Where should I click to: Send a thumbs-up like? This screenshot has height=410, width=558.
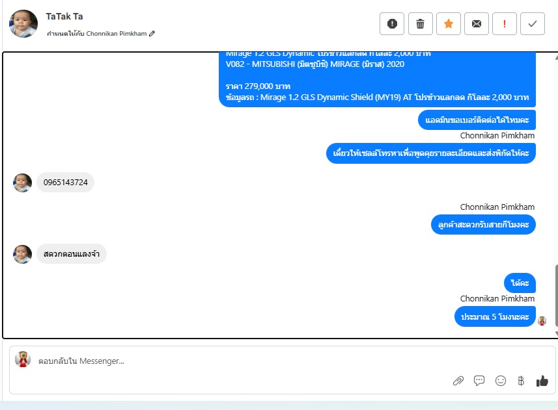[542, 381]
